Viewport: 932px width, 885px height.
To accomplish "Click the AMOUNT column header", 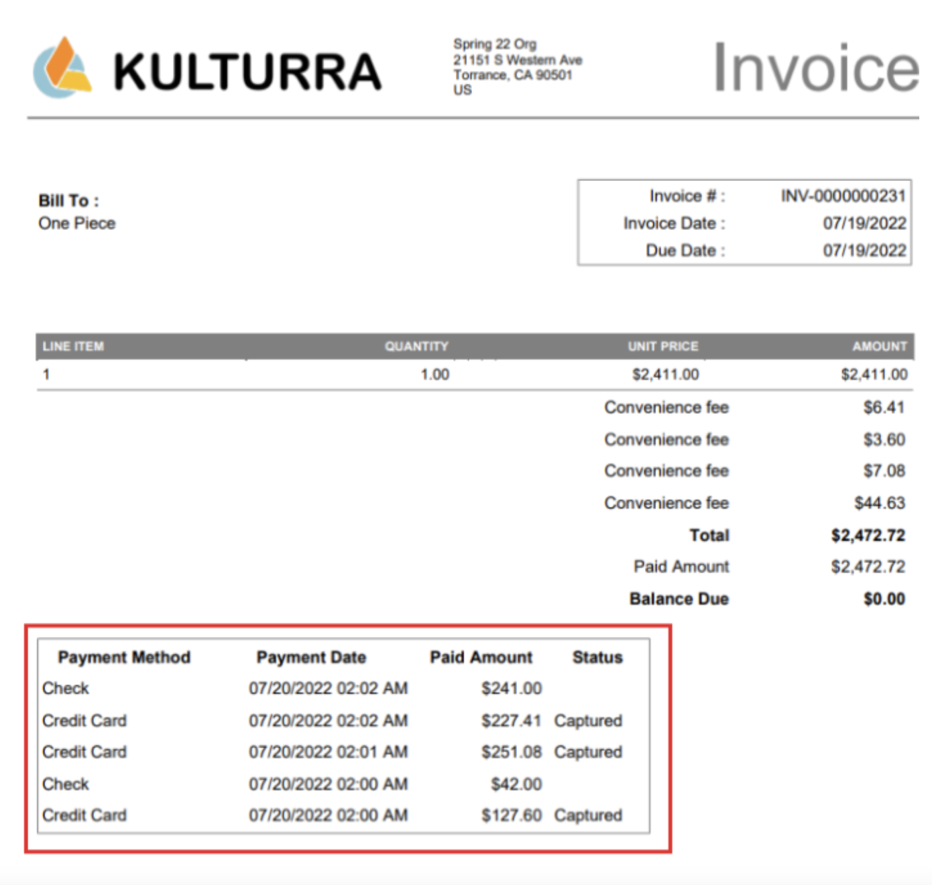I will [880, 347].
